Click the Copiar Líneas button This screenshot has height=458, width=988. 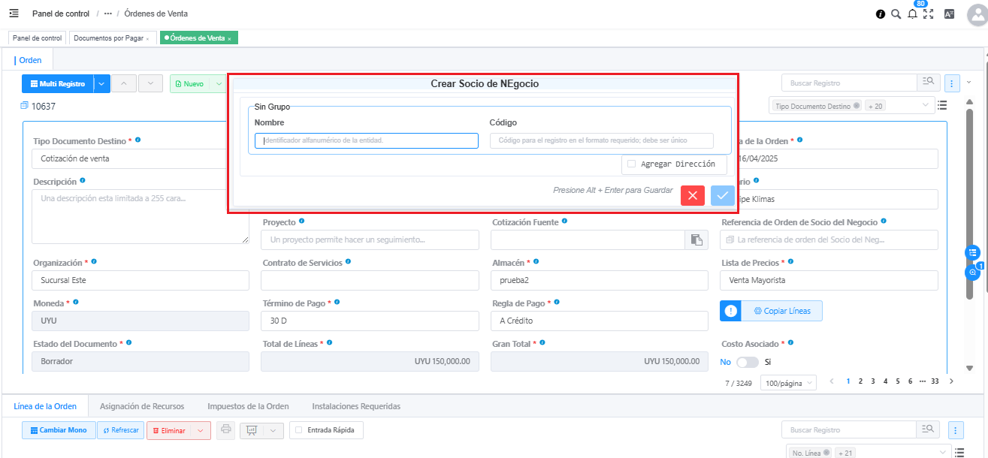click(x=781, y=311)
